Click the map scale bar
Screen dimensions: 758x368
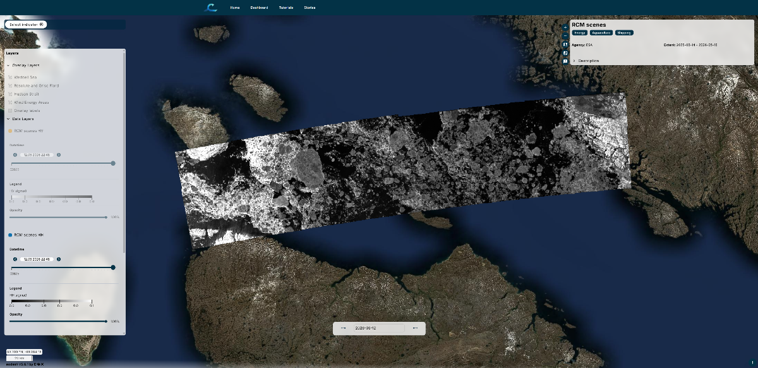click(19, 358)
